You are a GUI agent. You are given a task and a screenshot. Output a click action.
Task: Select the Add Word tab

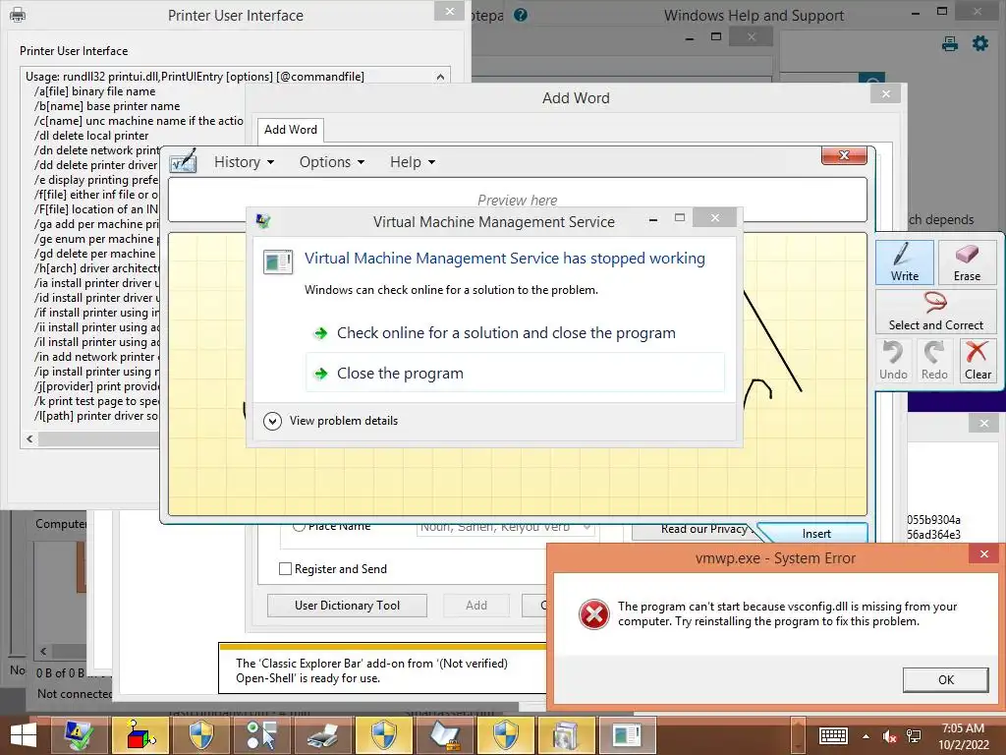[291, 130]
